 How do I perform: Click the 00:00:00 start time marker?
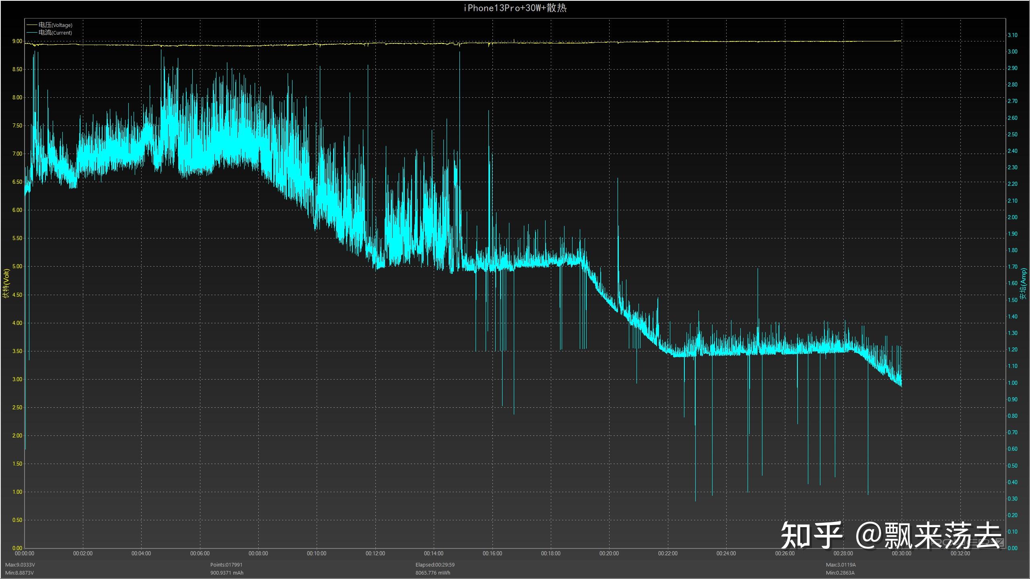[x=25, y=553]
